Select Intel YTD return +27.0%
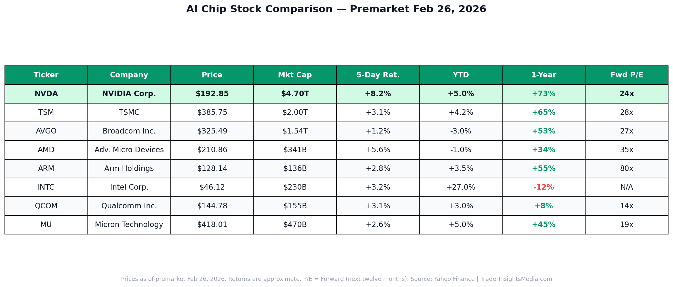The width and height of the screenshot is (673, 287). pos(461,187)
